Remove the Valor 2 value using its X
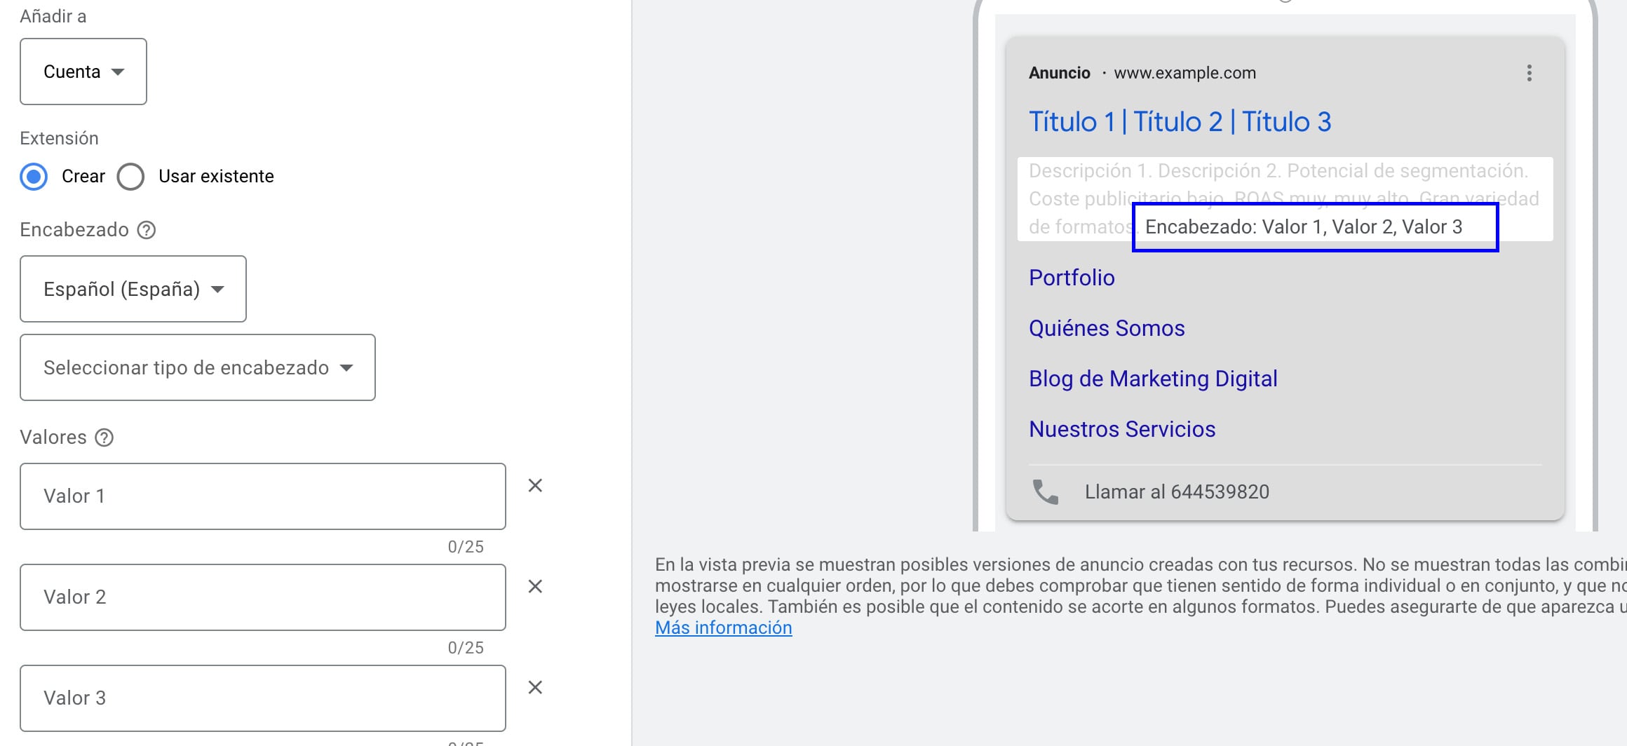 535,586
